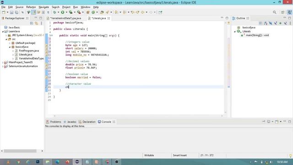The height and width of the screenshot is (165, 293).
Task: Collapse the LearnJava project tree
Action: (3, 32)
